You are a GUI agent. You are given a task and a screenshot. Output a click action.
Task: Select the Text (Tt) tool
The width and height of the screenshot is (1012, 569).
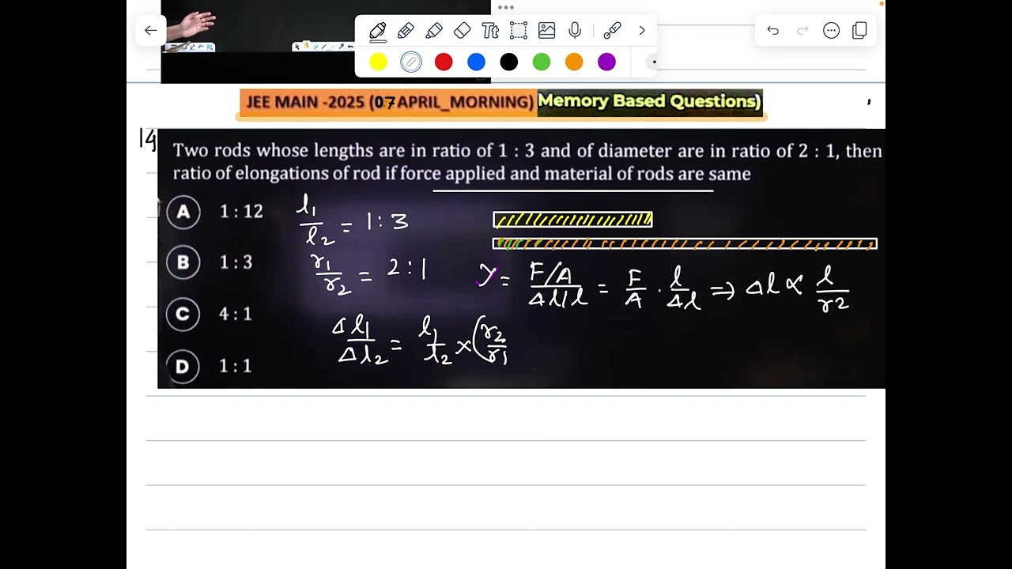[490, 31]
